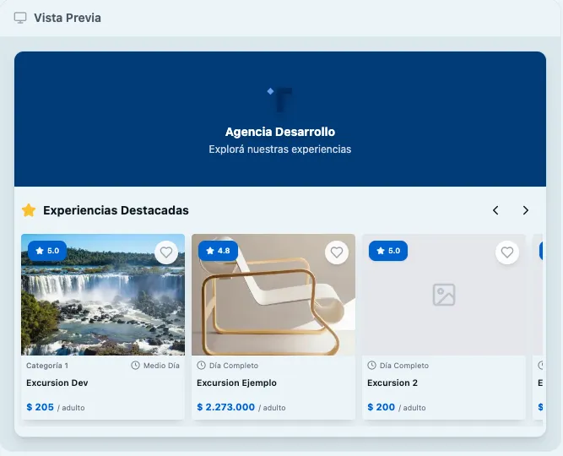Open the Excursion 2 title
This screenshot has height=456, width=563.
pos(392,383)
